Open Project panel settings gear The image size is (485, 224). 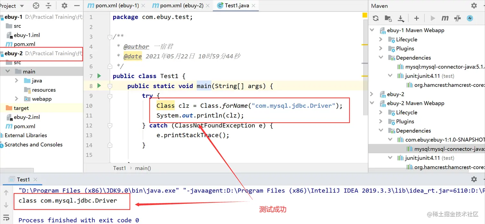click(x=64, y=6)
